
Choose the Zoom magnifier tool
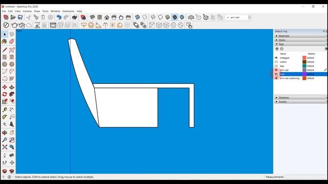point(5,140)
